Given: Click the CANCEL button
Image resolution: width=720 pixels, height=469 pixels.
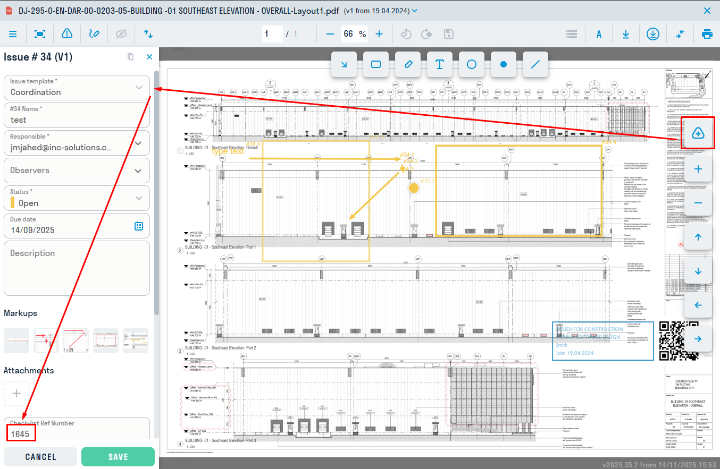Looking at the screenshot, I should [40, 457].
